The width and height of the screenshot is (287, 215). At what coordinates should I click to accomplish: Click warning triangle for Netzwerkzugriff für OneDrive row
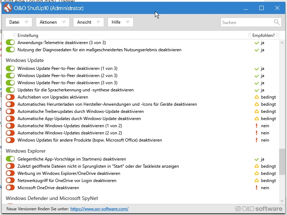point(257,181)
